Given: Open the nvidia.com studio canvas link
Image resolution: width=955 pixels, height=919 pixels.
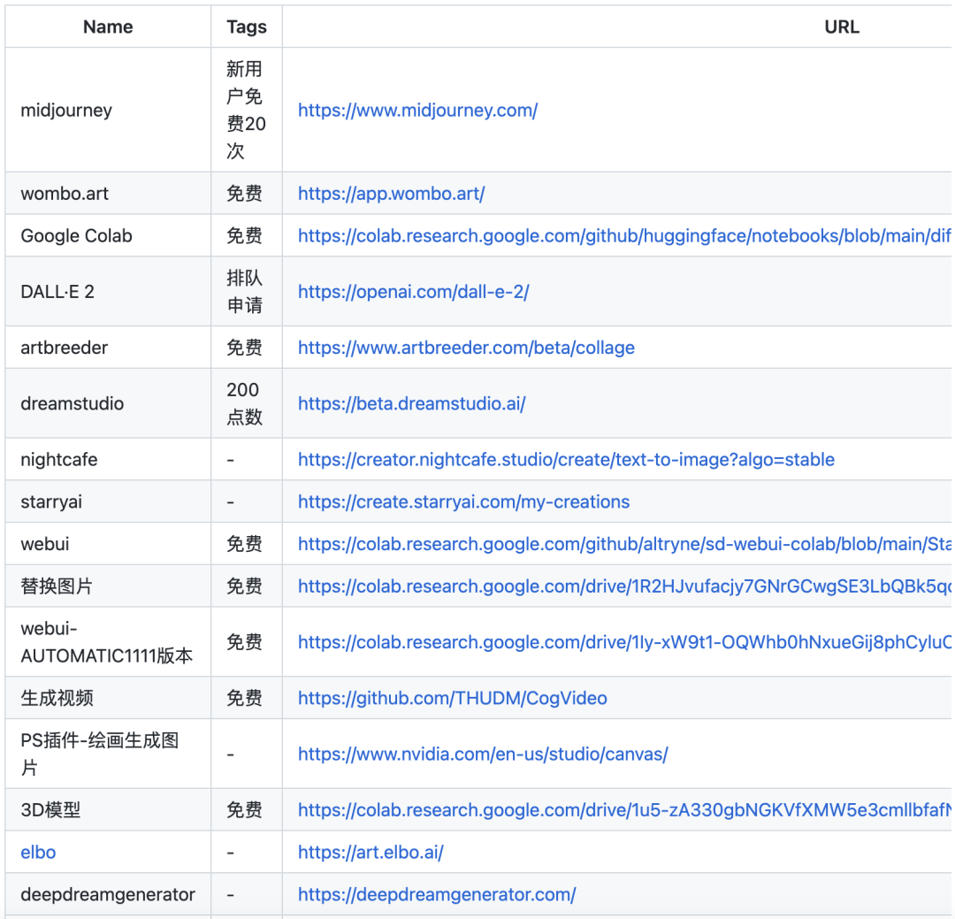Looking at the screenshot, I should [483, 754].
